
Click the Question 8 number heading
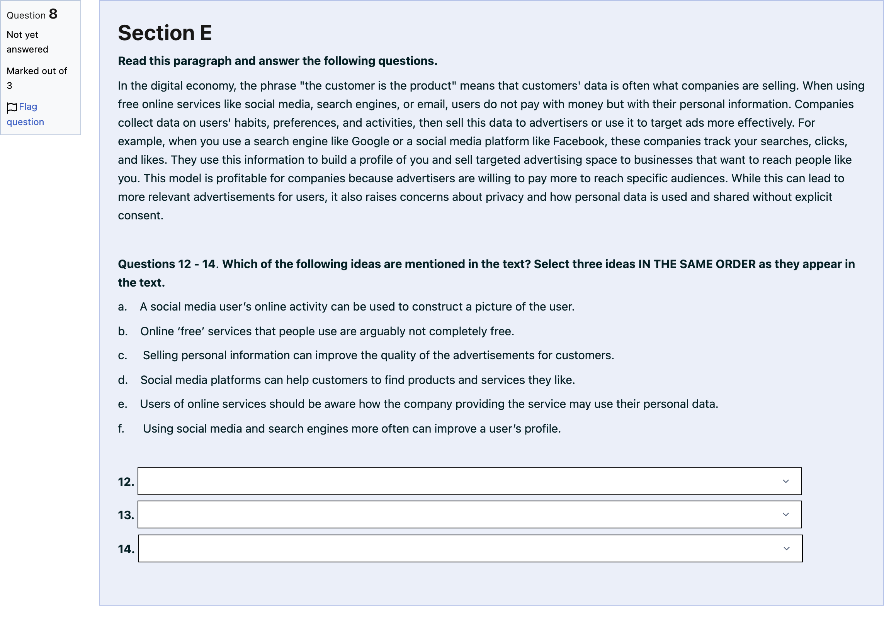coord(32,14)
